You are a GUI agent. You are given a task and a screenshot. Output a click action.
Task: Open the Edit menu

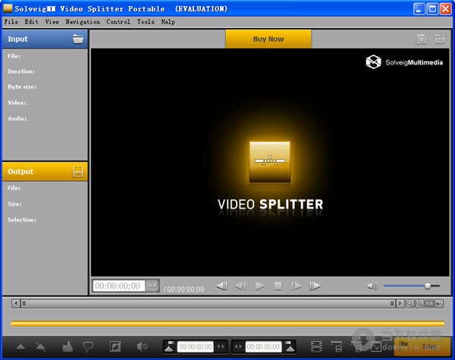31,22
